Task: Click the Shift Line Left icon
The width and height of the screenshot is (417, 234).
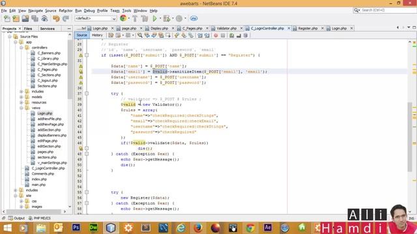Action: [x=200, y=35]
